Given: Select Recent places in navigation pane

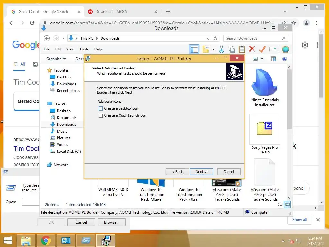Looking at the screenshot, I should (x=68, y=91).
